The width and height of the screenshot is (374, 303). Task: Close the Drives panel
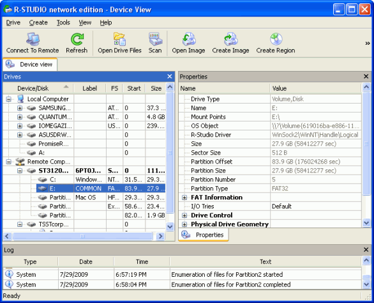coord(170,77)
